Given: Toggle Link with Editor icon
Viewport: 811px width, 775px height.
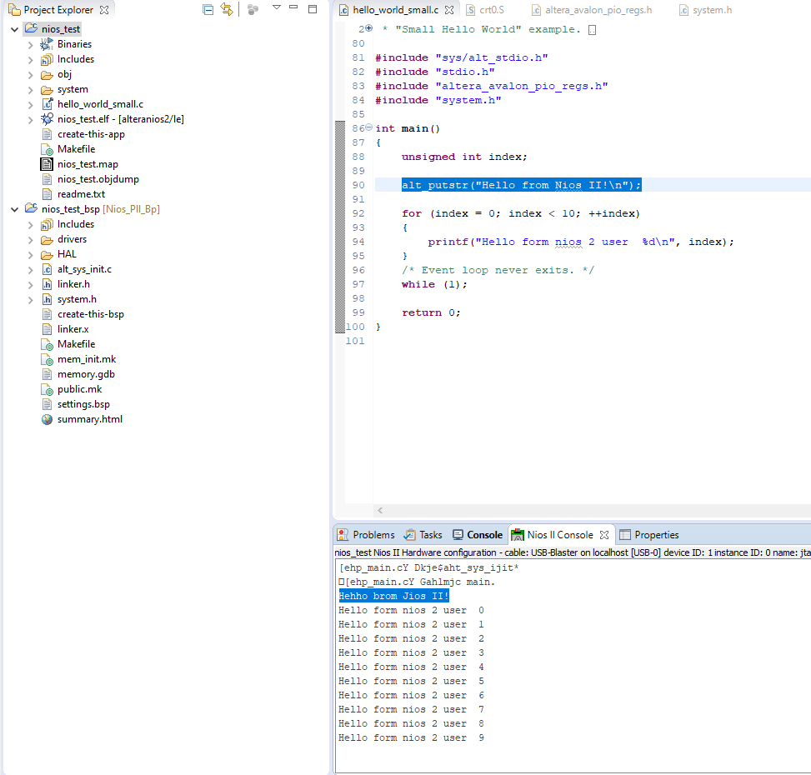Looking at the screenshot, I should point(227,10).
